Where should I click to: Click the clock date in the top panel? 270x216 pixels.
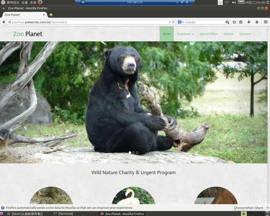click(x=255, y=2)
